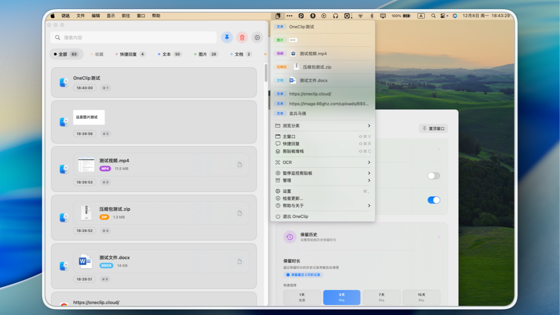The height and width of the screenshot is (315, 560).
Task: Choose 快捷回复 in the dropdown menu
Action: point(323,144)
